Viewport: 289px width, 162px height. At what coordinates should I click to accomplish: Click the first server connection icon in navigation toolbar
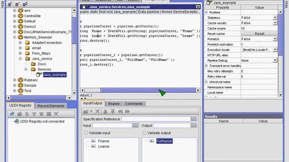point(10,4)
